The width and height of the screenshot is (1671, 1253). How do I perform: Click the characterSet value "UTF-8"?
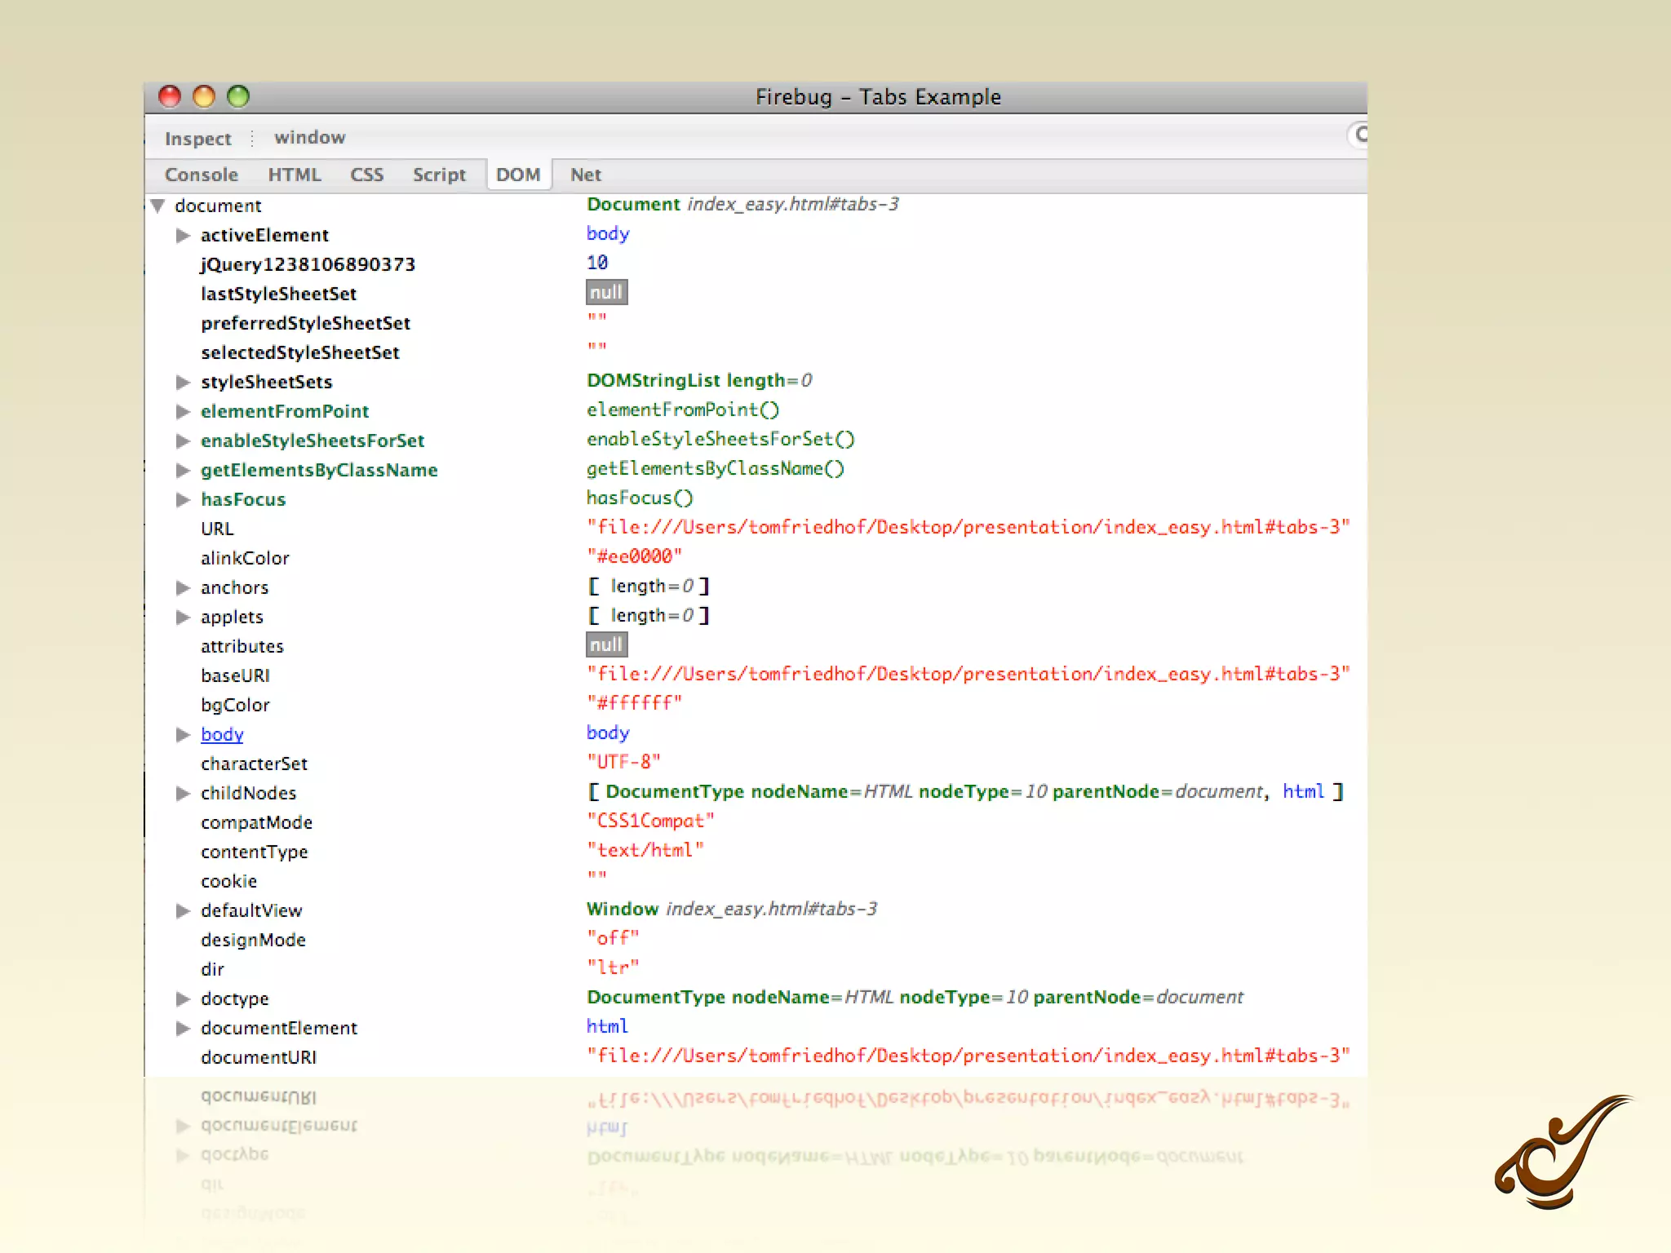[x=624, y=762]
